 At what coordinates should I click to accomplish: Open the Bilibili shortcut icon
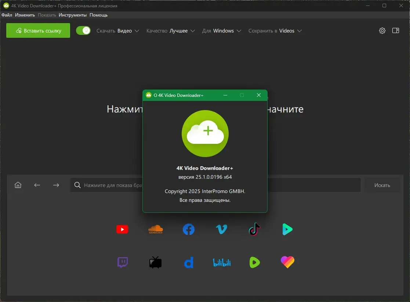(222, 262)
